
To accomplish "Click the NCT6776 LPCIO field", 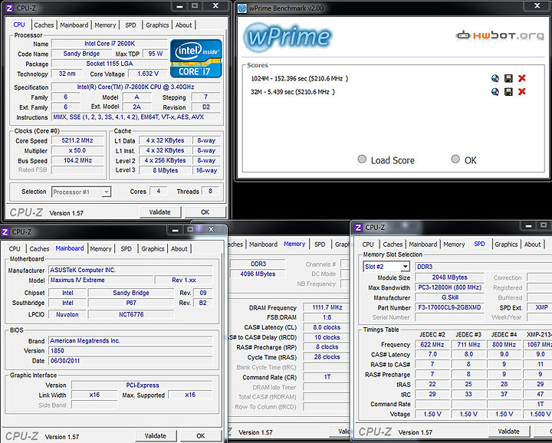I will point(131,314).
